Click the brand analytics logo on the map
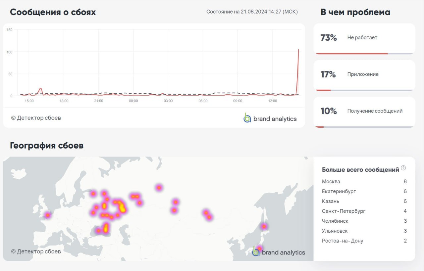The height and width of the screenshot is (271, 424). 278,252
